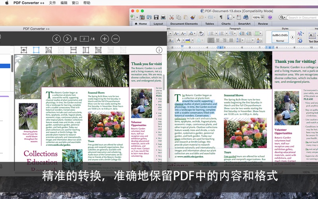Open the Tables ribbon tab
This screenshot has height=199, width=318.
click(x=209, y=24)
